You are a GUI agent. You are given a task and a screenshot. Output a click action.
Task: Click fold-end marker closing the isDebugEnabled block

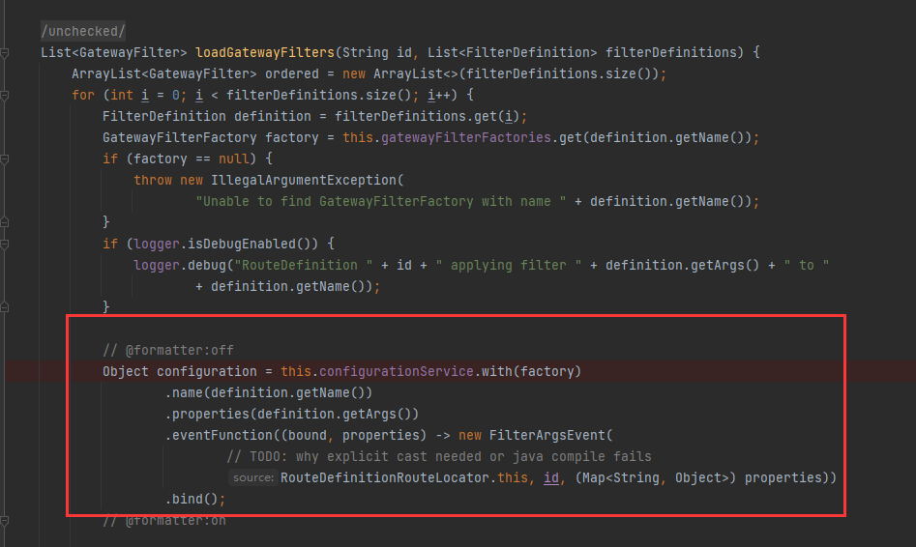pyautogui.click(x=5, y=307)
